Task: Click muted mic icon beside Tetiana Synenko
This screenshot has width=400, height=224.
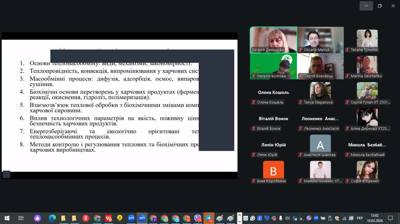Action: point(347,50)
